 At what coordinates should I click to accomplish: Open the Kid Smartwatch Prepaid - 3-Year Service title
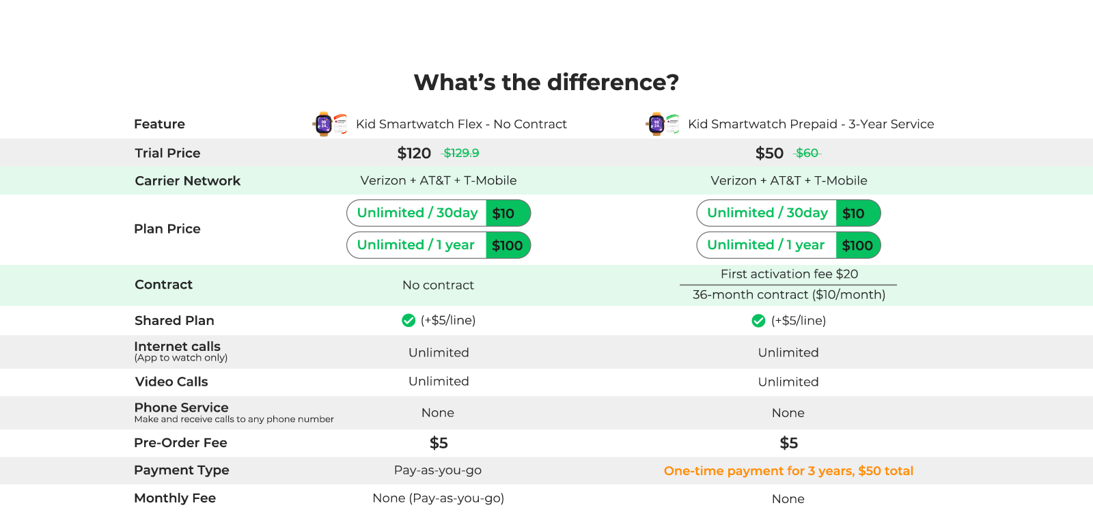(811, 124)
